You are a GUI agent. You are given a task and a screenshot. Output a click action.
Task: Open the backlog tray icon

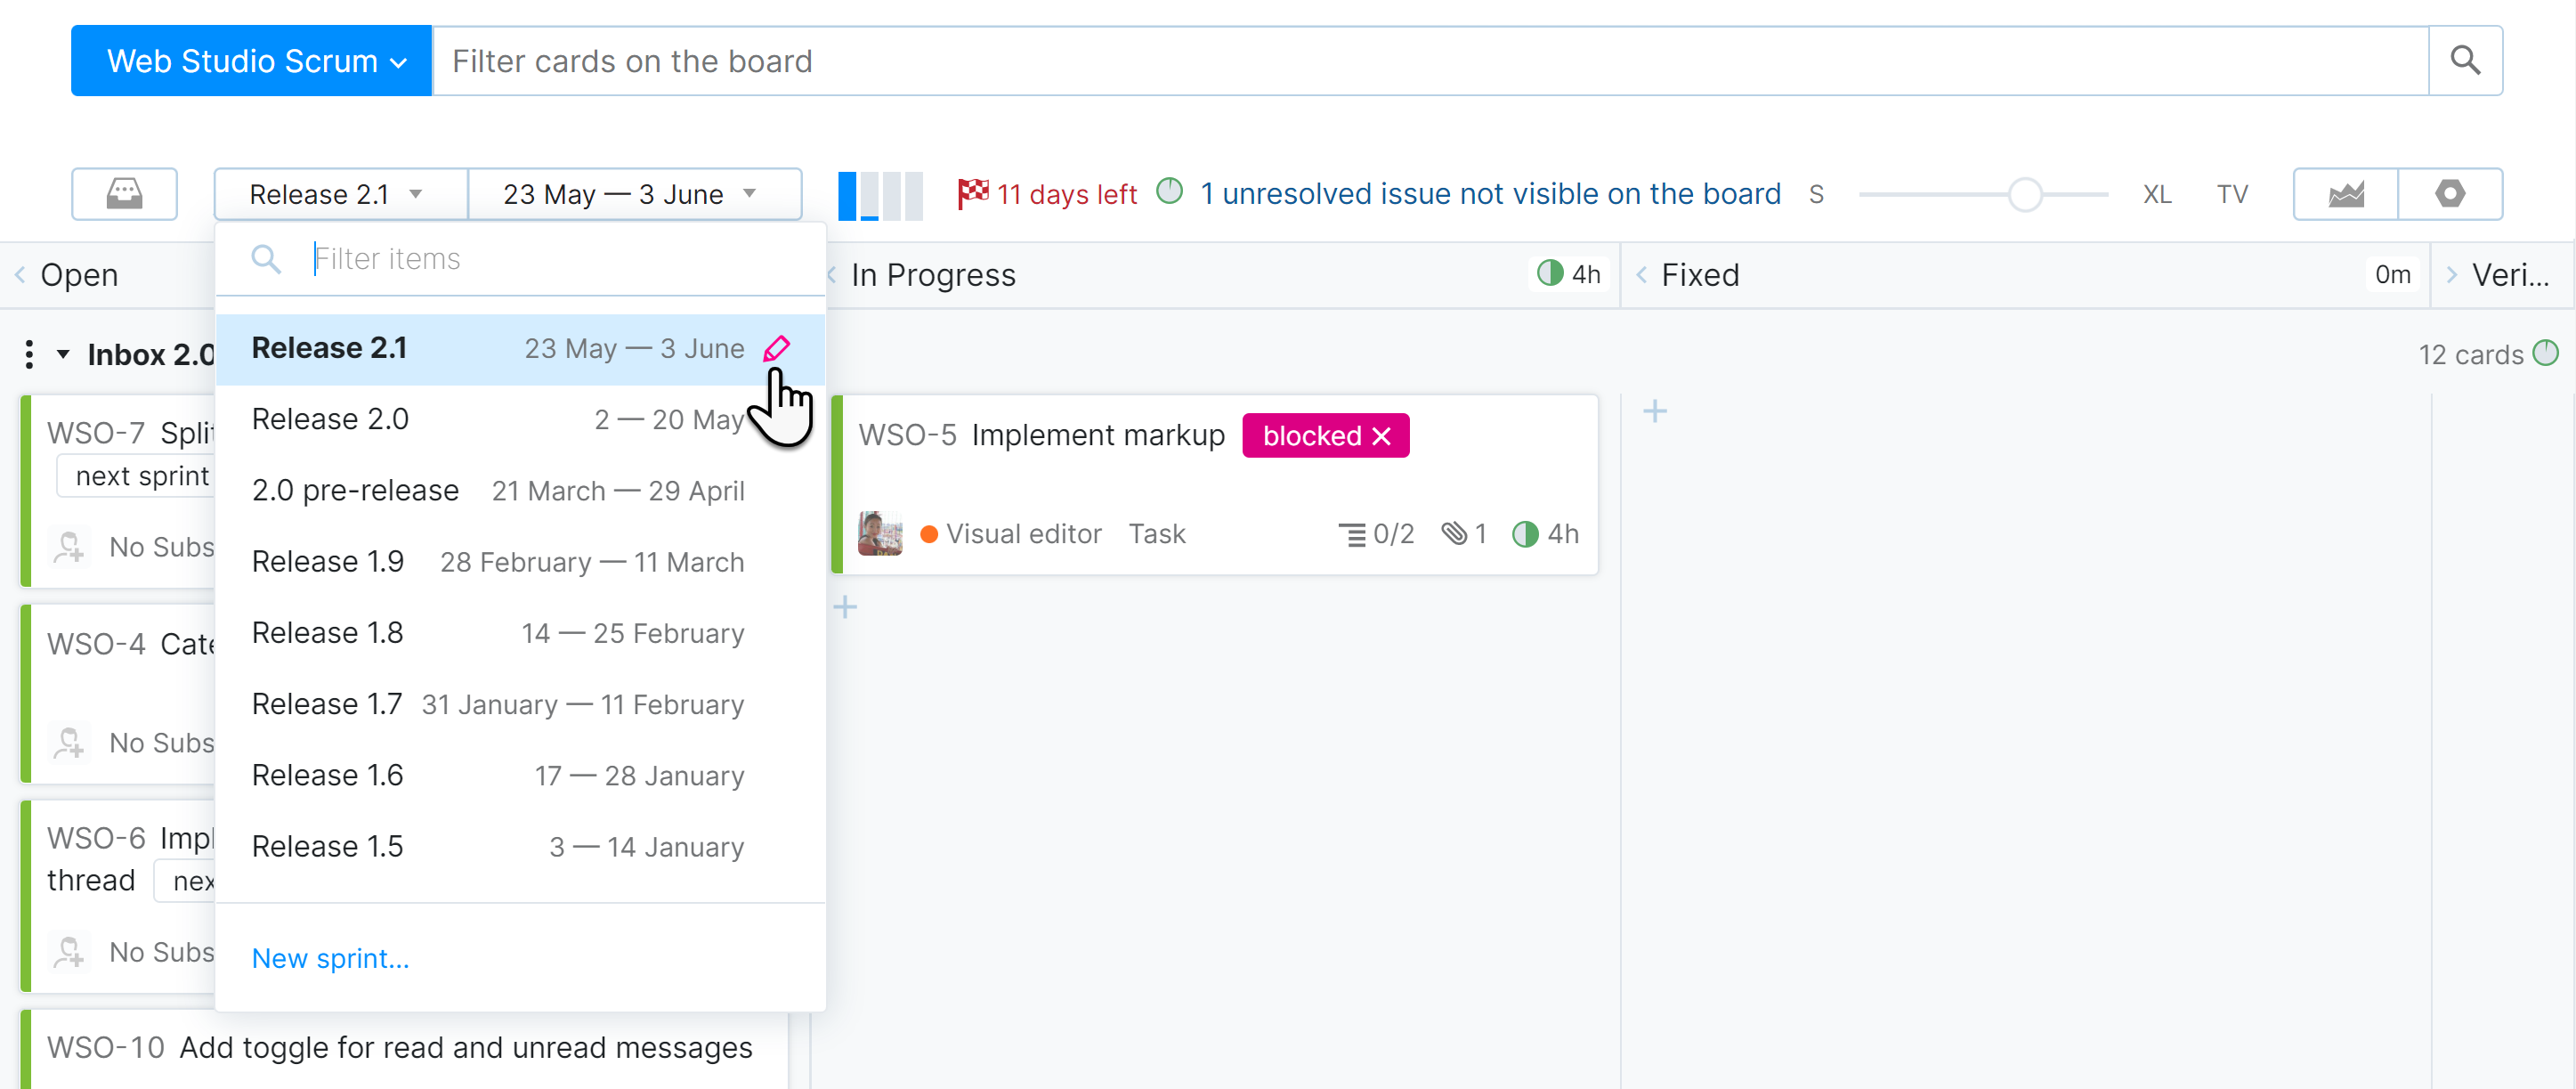pos(124,194)
